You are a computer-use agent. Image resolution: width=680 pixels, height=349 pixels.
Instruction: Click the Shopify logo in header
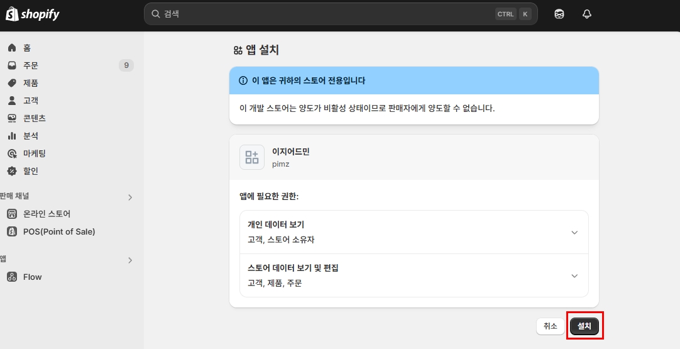click(x=33, y=14)
